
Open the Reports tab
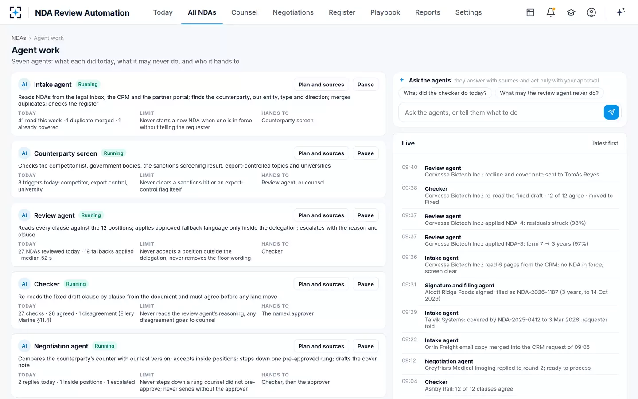click(428, 12)
